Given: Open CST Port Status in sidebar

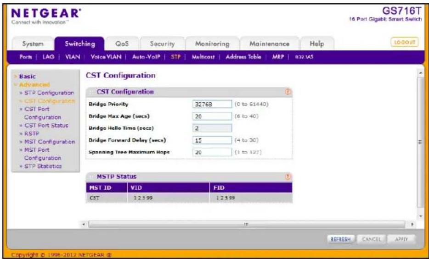Looking at the screenshot, I should pos(46,126).
